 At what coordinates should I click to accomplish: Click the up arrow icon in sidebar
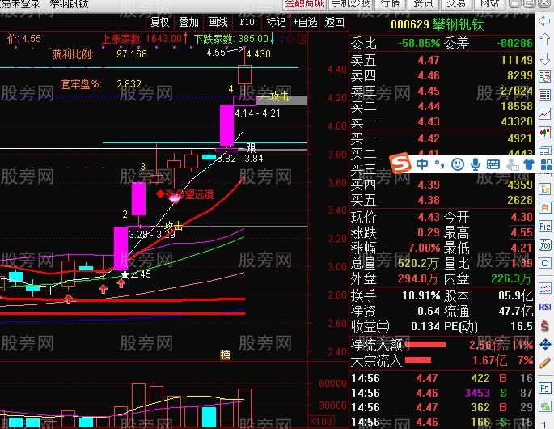pos(544,39)
